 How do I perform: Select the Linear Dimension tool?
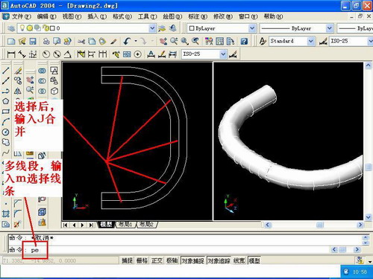(x=11, y=54)
